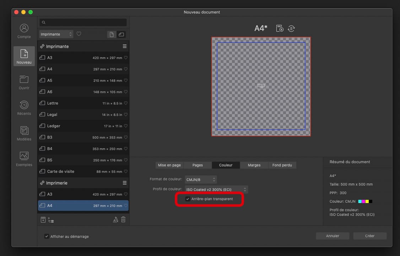Select the B4 353 mm × 250 mm preset

click(x=83, y=149)
